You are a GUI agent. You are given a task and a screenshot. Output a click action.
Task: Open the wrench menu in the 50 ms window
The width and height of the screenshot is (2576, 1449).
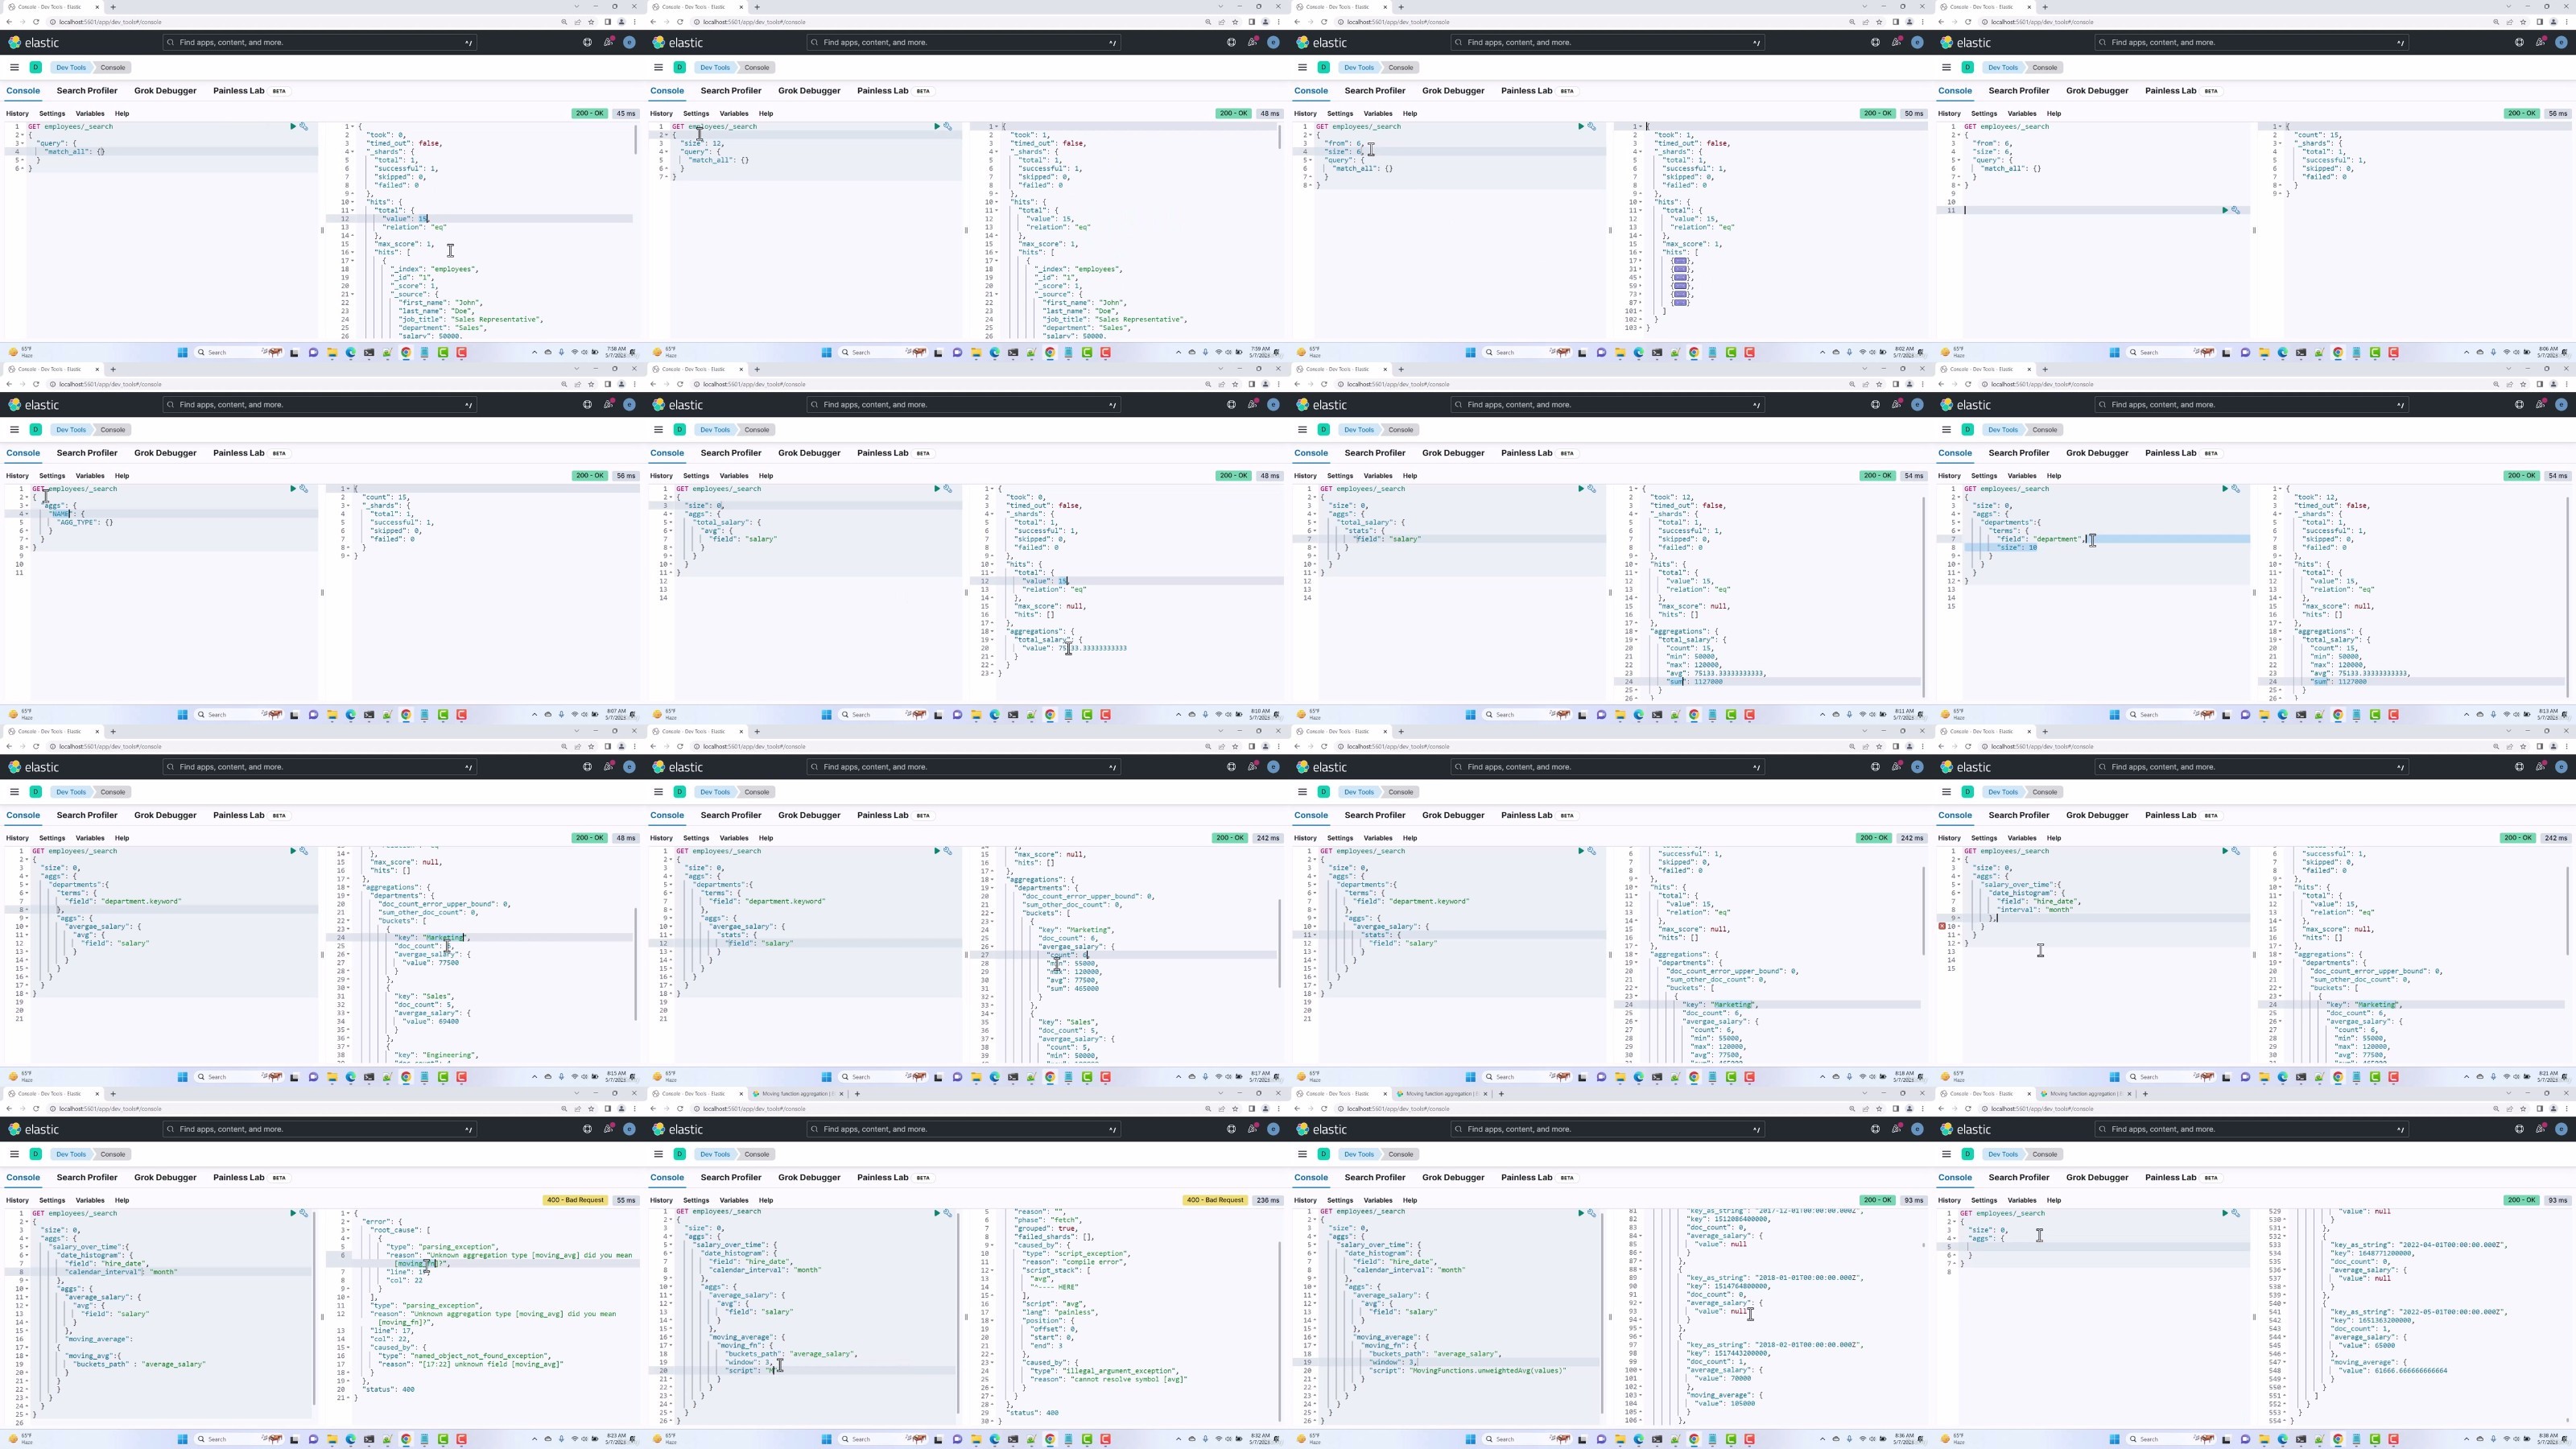coord(1592,127)
